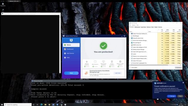Switch to PowerShell from the taskbar
The height and width of the screenshot is (106, 188).
click(x=53, y=105)
